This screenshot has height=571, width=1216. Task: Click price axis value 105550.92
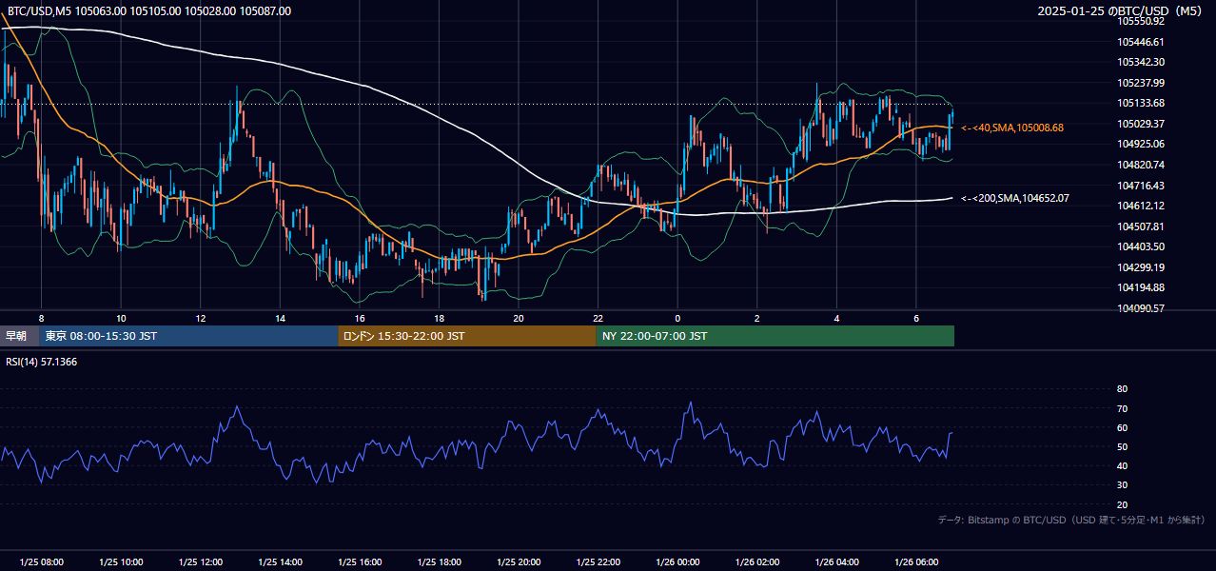pyautogui.click(x=1141, y=21)
